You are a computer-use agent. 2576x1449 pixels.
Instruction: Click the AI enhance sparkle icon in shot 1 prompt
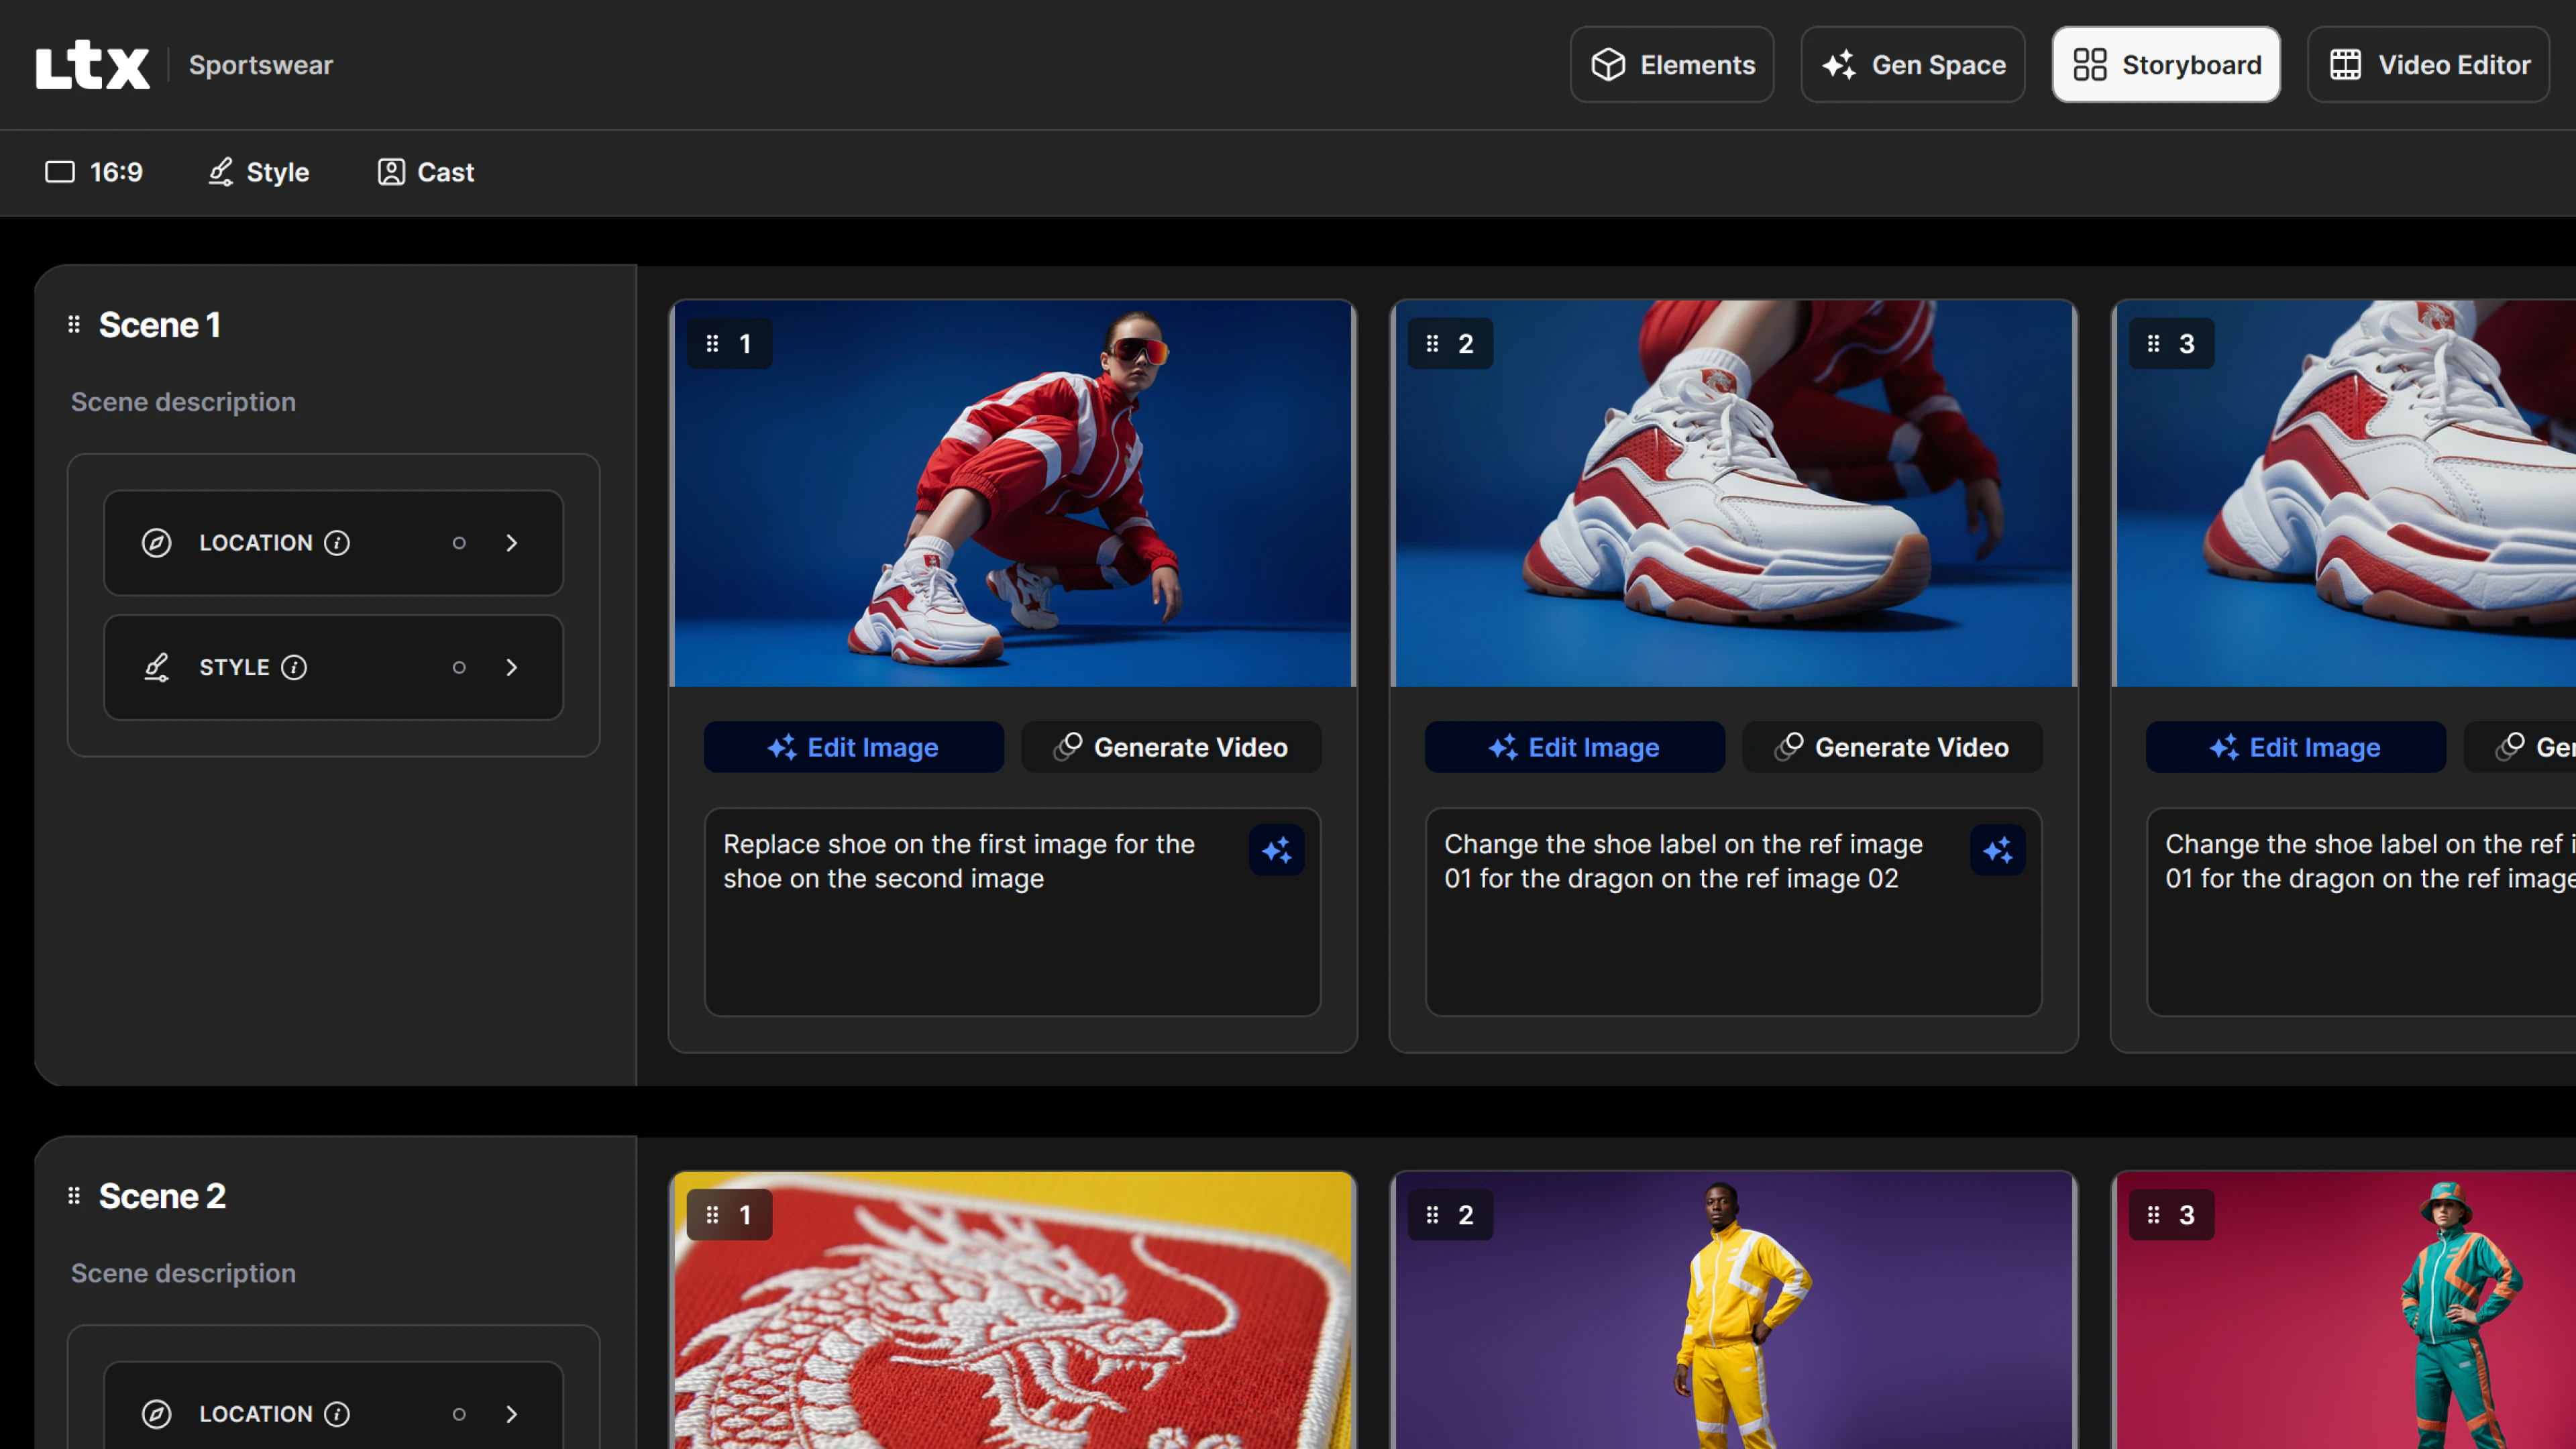[x=1276, y=851]
